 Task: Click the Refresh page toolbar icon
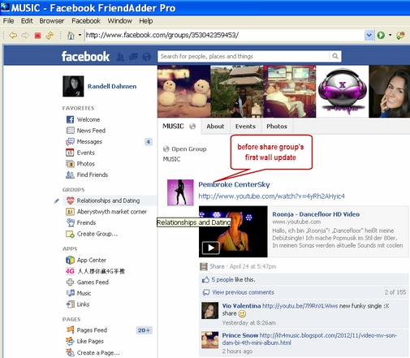[x=50, y=36]
